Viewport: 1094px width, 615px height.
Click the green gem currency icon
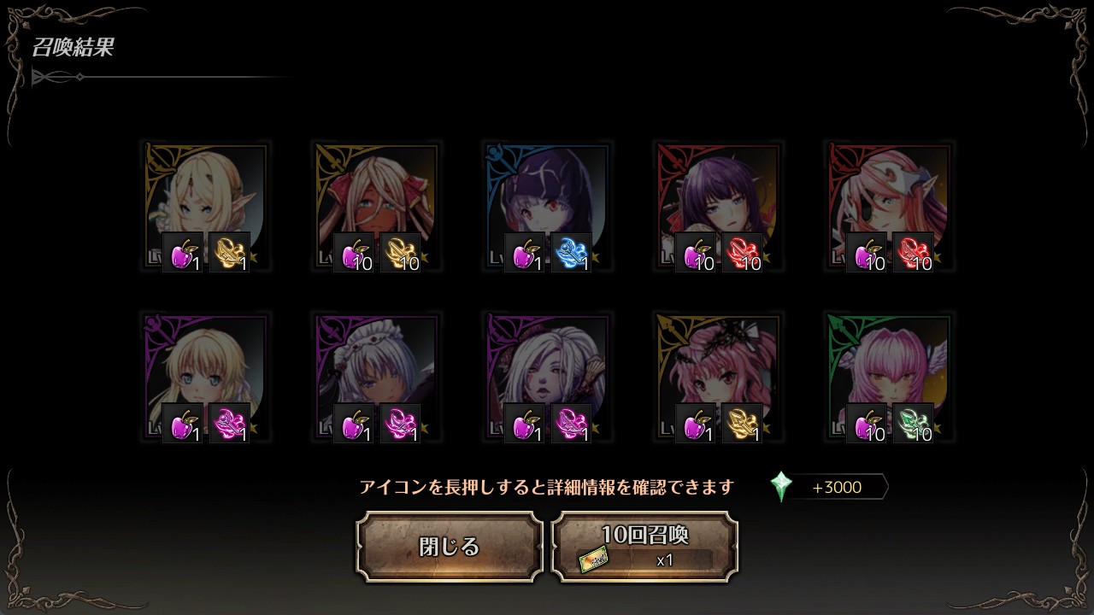[781, 487]
